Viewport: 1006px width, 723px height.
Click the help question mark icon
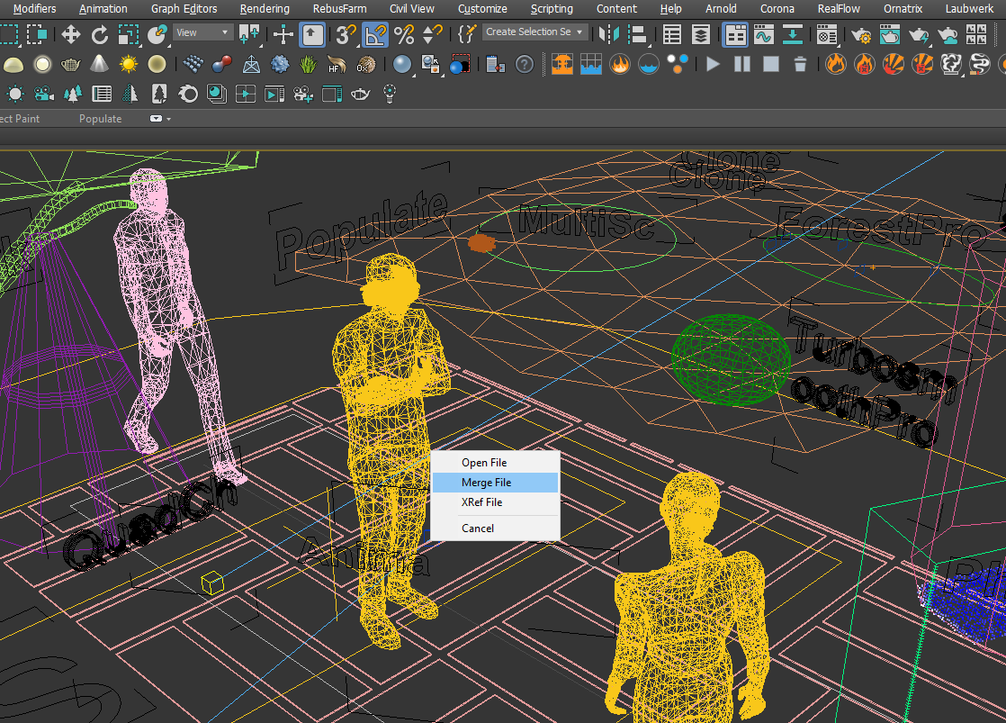(525, 65)
